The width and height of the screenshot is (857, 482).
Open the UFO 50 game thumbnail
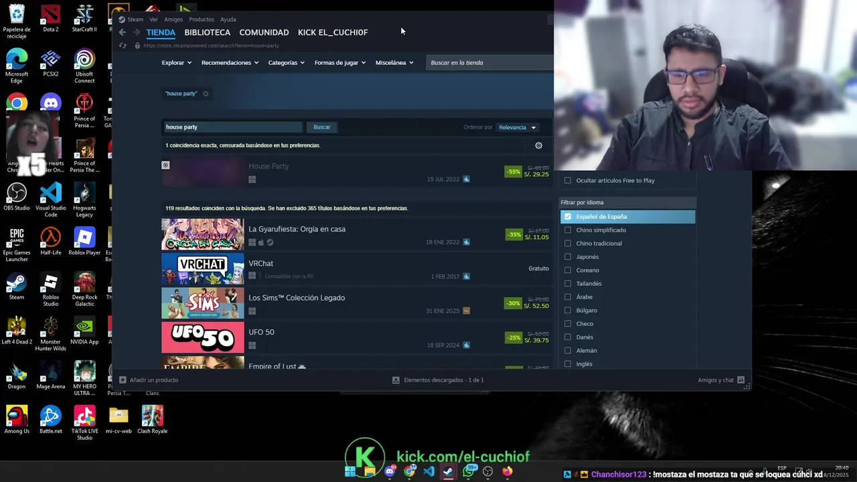203,337
